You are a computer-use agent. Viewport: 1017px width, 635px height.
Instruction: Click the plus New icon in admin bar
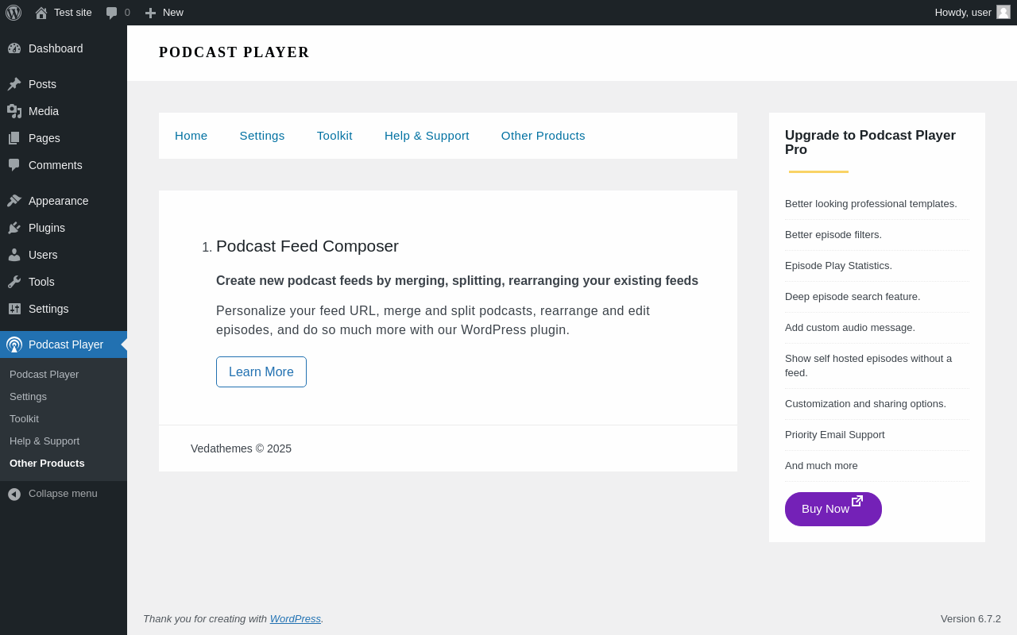tap(150, 13)
